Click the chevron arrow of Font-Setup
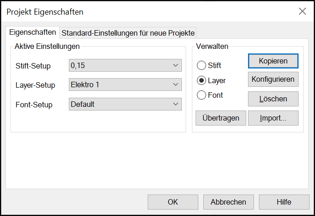The width and height of the screenshot is (315, 216). (176, 104)
